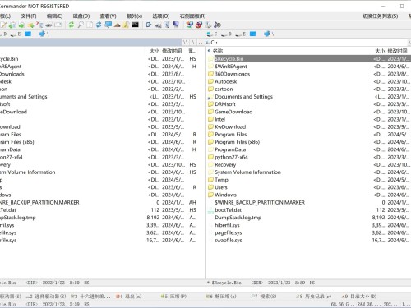This screenshot has height=308, width=411.
Task: Click the blue sync arrows toolbar icon
Action: 99,25
